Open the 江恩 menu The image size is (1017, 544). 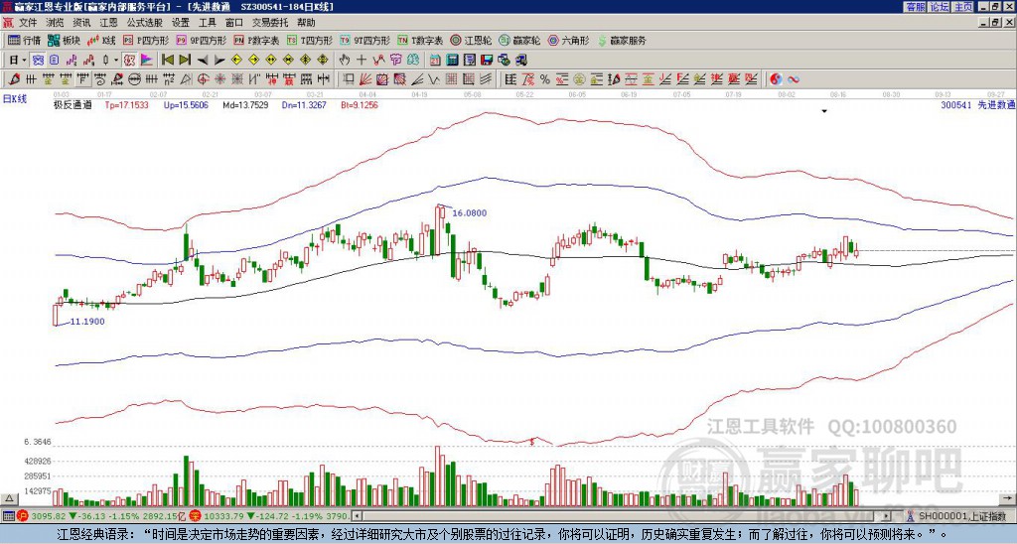point(109,23)
